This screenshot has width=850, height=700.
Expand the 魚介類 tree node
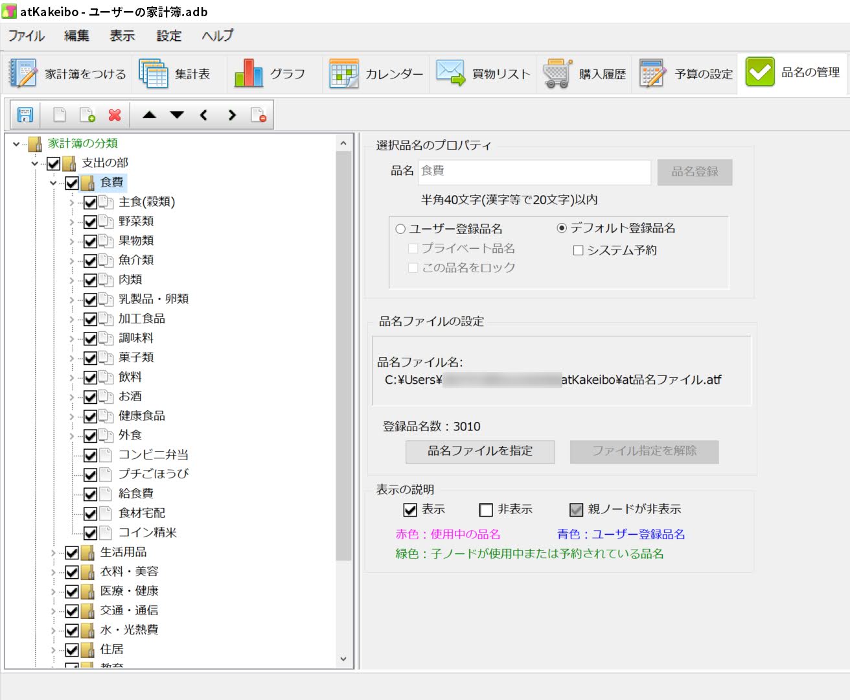(x=72, y=261)
